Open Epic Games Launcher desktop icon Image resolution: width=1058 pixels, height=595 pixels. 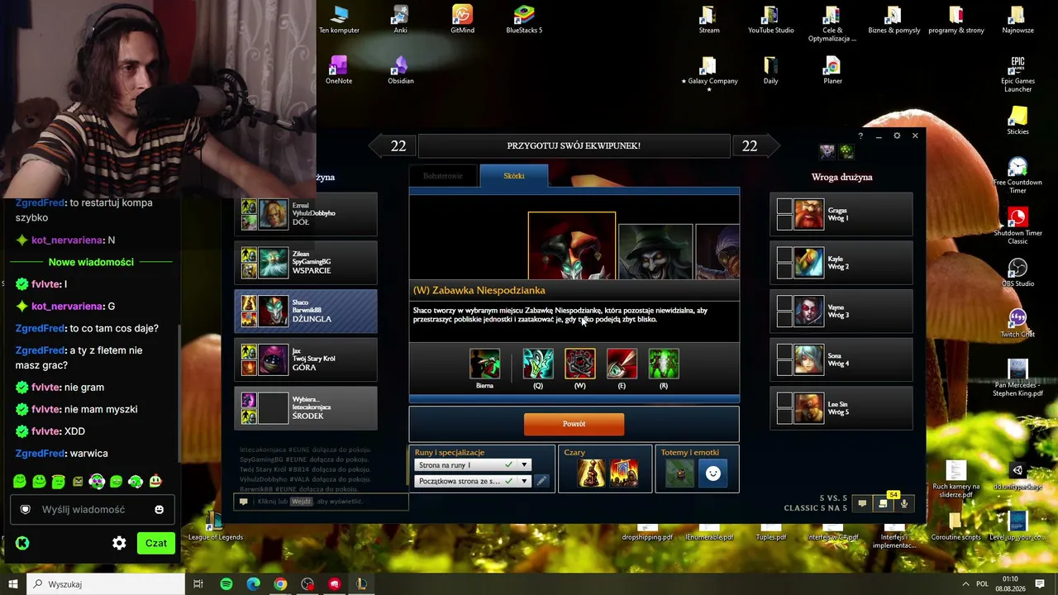pos(1017,74)
